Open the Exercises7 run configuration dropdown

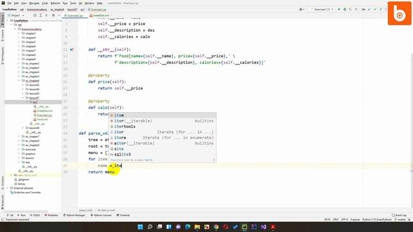(x=322, y=9)
